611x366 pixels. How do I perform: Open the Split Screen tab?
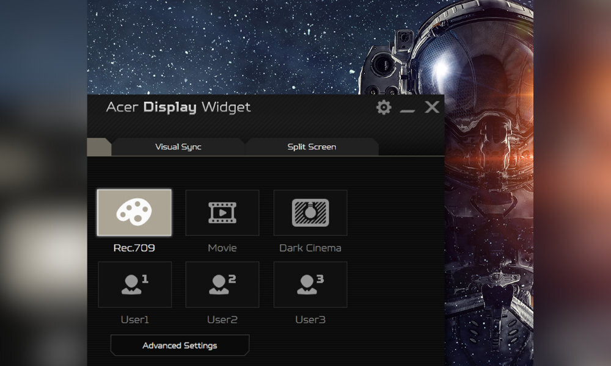point(312,146)
